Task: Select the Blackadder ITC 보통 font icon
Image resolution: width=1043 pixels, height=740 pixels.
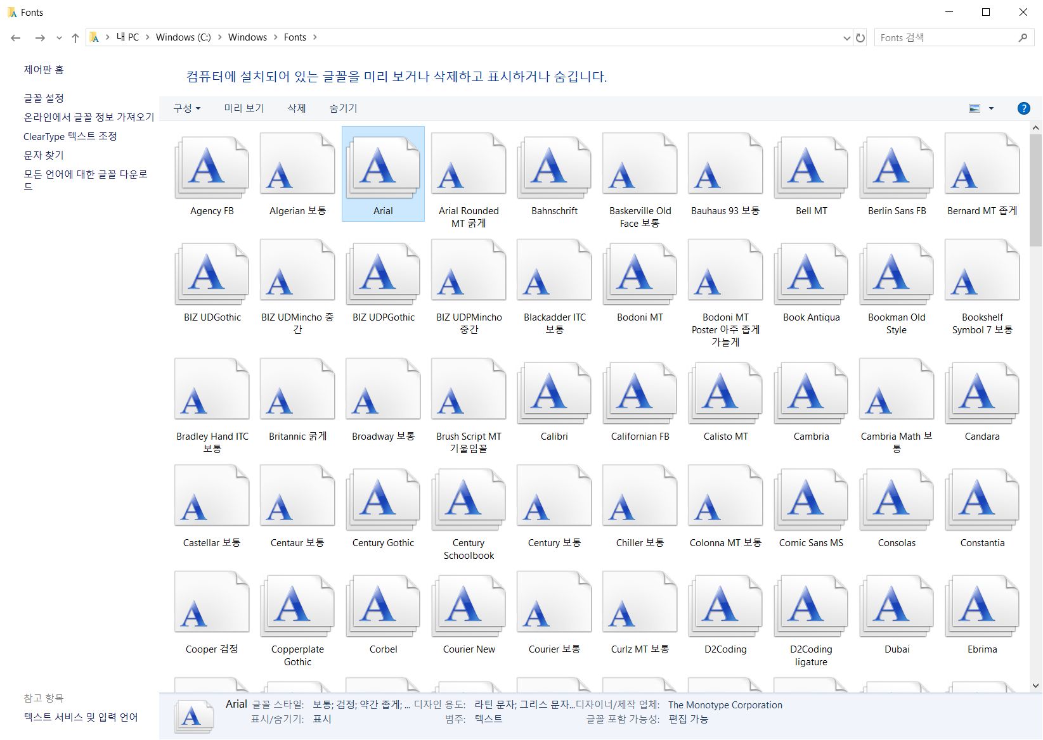Action: [554, 270]
